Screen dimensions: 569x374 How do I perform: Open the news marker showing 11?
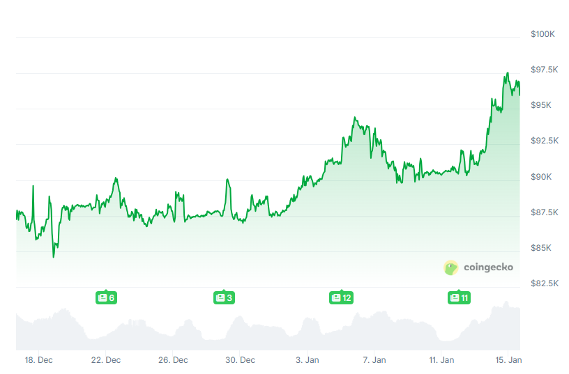(x=459, y=298)
